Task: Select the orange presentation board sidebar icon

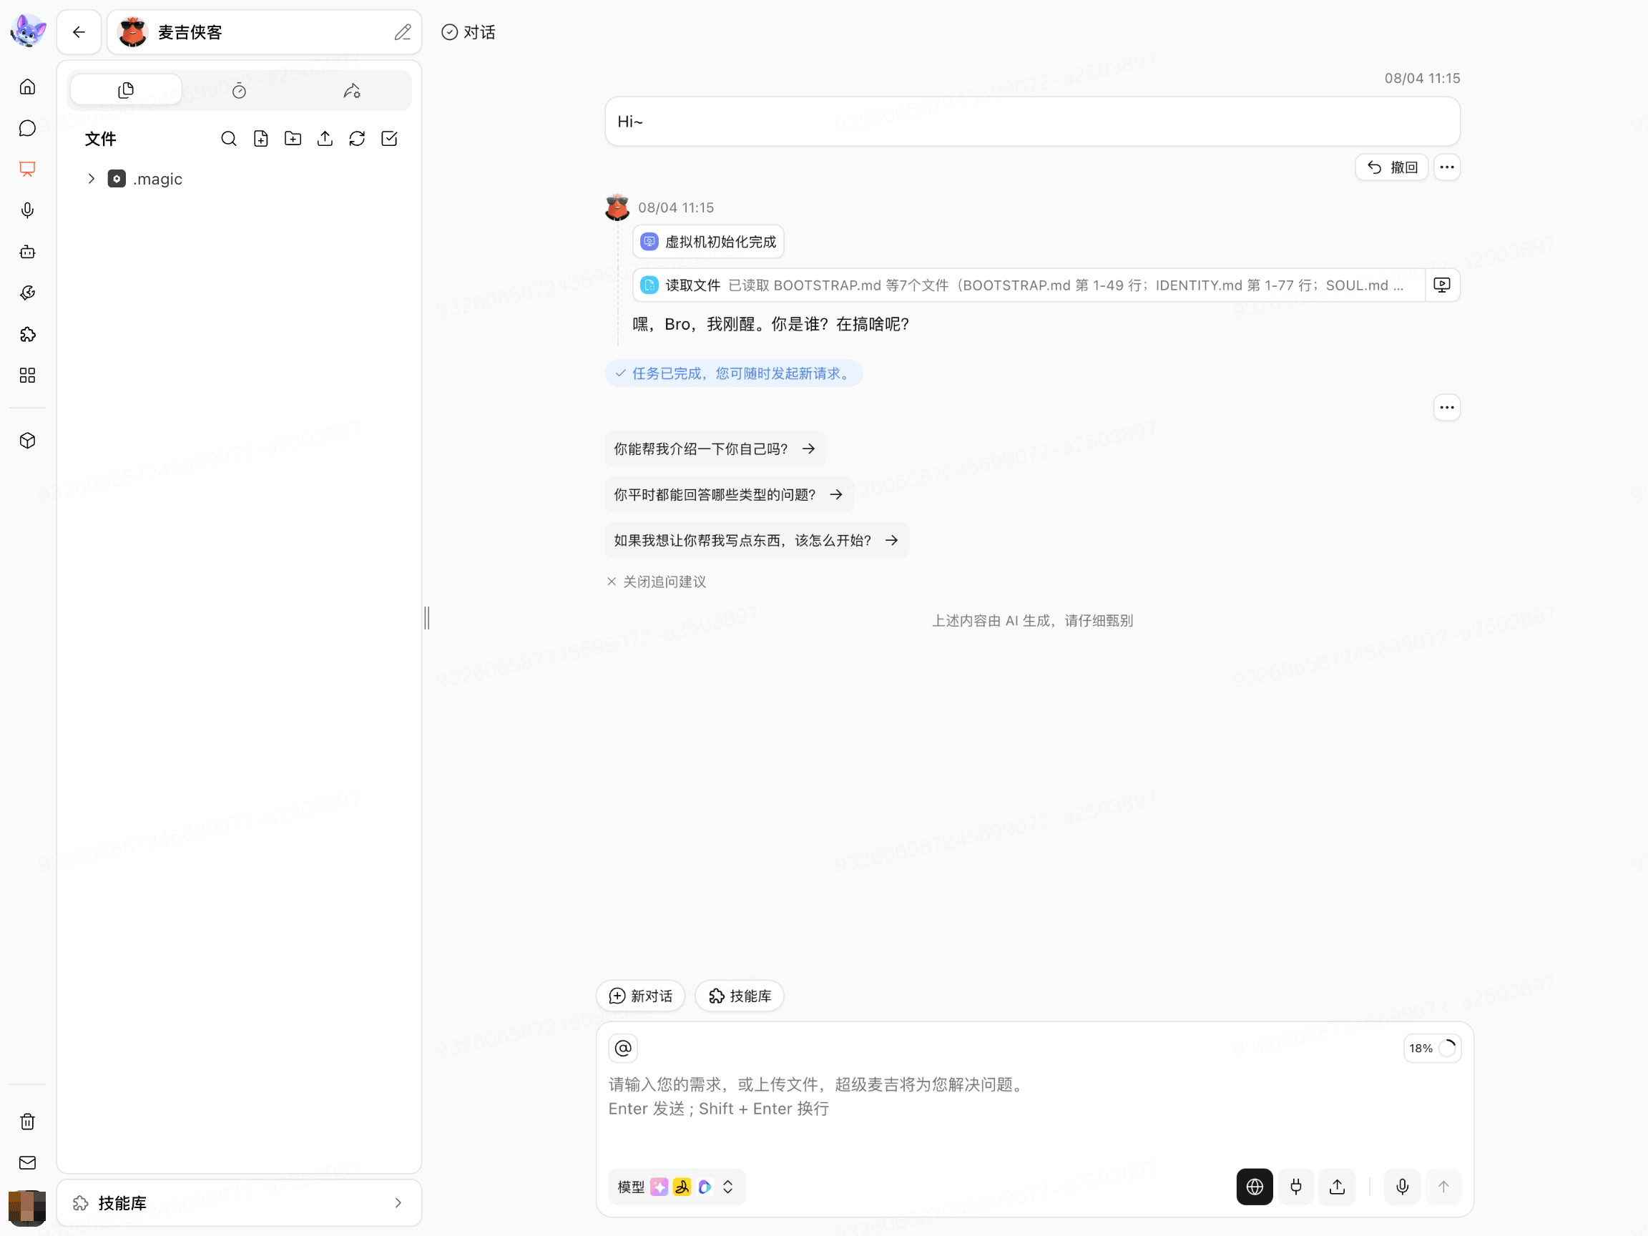Action: click(x=28, y=169)
